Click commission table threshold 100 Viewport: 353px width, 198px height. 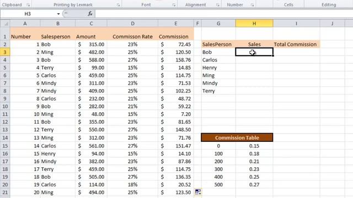coord(218,154)
